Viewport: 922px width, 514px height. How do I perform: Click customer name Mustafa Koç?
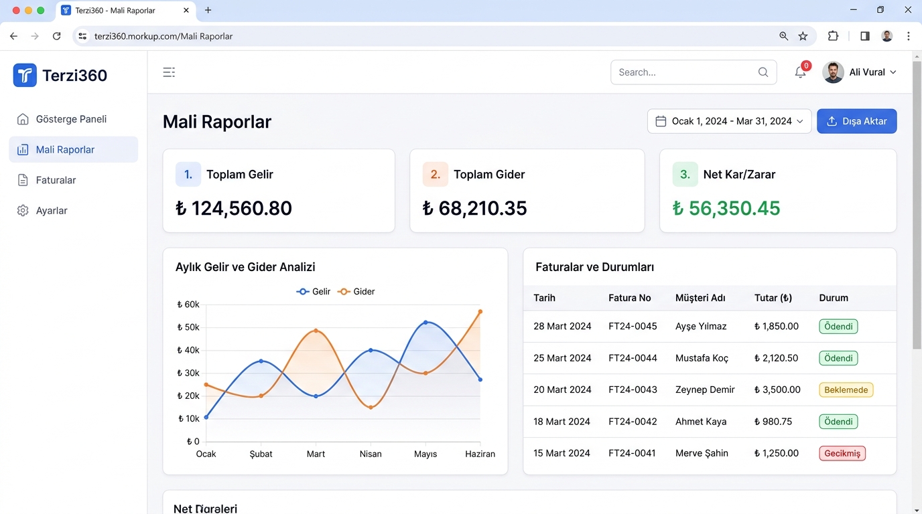click(x=702, y=358)
